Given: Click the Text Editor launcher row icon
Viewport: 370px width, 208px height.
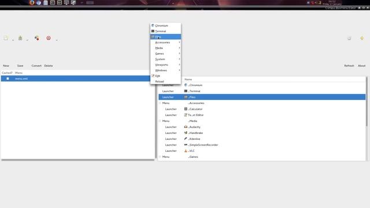Looking at the screenshot, I should click(186, 115).
